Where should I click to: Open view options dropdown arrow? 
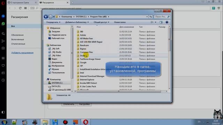[x=155, y=22]
